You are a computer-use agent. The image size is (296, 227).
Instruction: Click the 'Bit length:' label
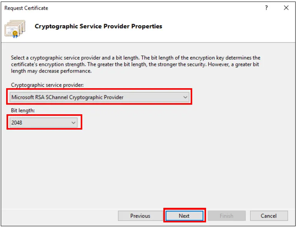[x=22, y=110]
